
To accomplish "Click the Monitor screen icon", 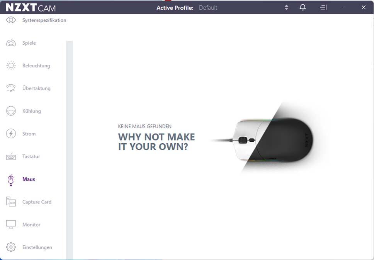I will (11, 224).
